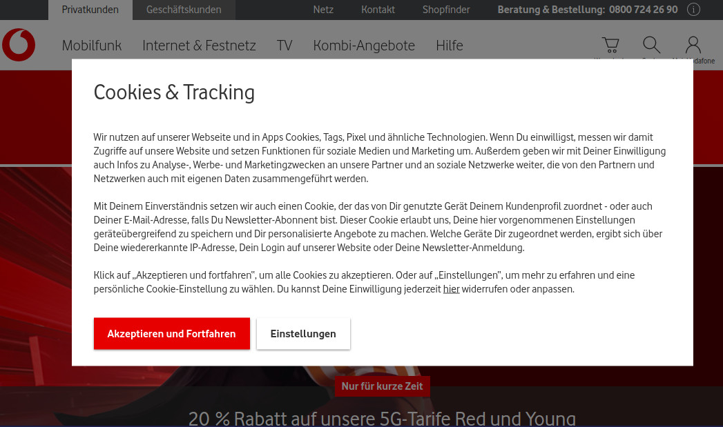This screenshot has height=427, width=723.
Task: Choose Kombi-Angebote from the navigation
Action: (x=364, y=46)
